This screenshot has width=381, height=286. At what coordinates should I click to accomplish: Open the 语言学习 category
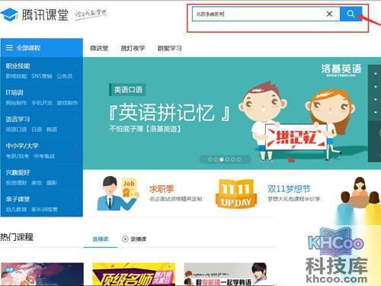click(x=18, y=119)
